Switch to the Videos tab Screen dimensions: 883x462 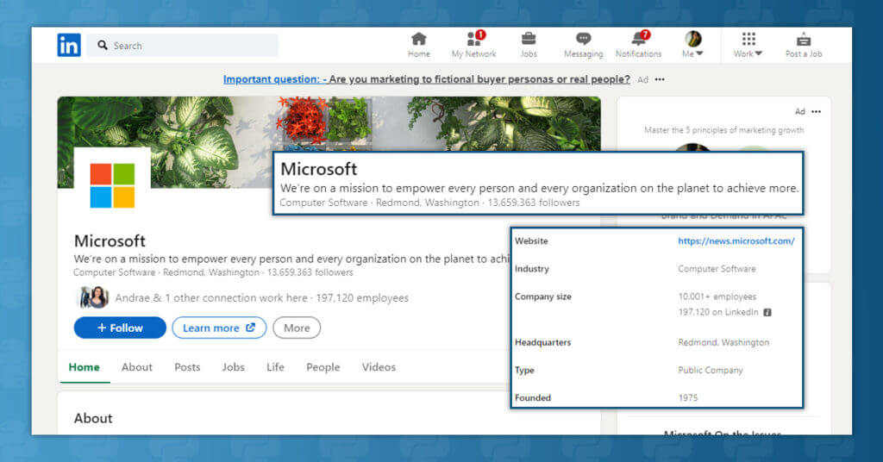click(379, 367)
